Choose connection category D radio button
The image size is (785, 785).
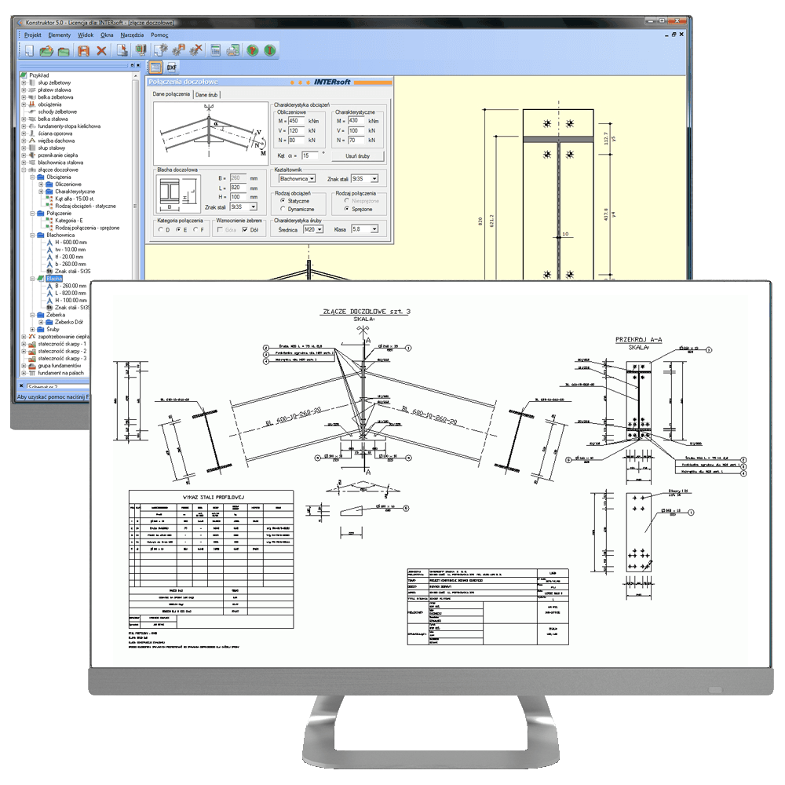(161, 230)
